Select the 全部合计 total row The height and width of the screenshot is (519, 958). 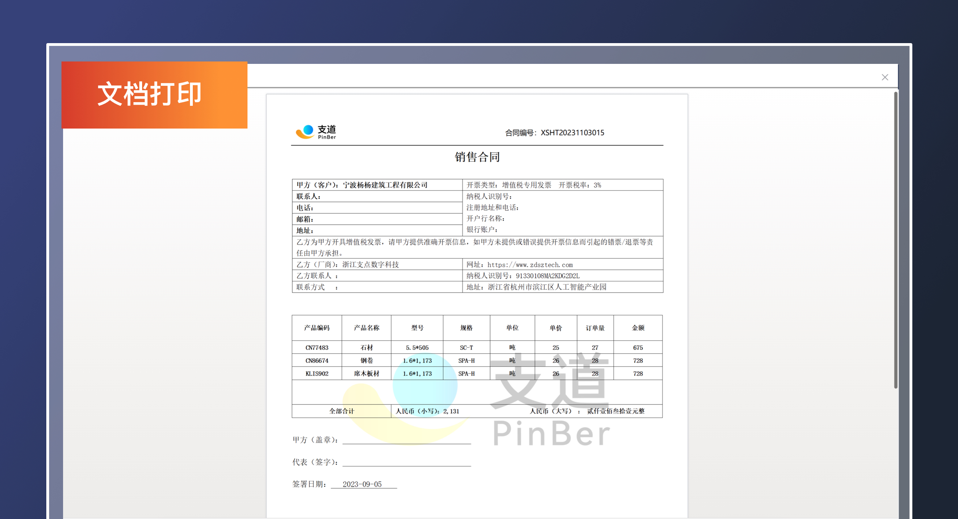click(341, 411)
